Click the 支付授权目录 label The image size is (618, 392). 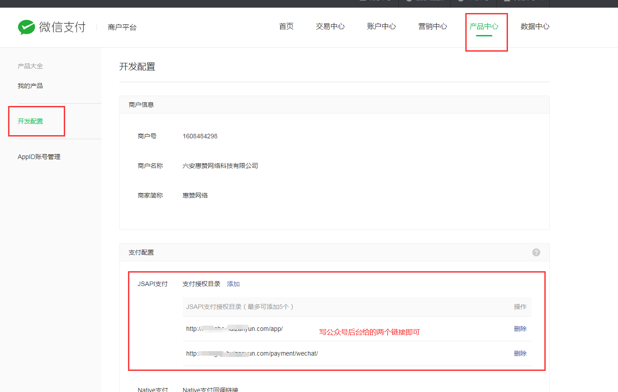coord(201,284)
